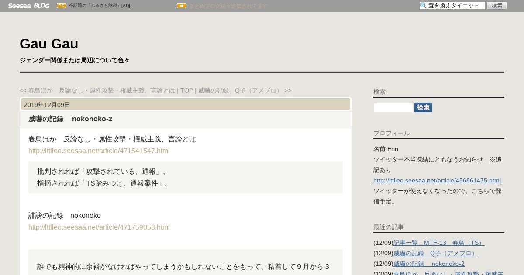Select the text 名前:Erin in profile
This screenshot has width=524, height=275.
tap(386, 149)
